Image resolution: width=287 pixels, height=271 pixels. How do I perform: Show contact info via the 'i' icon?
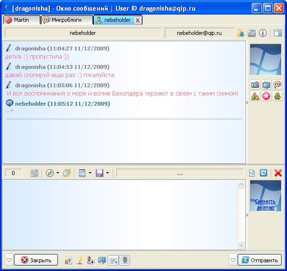click(x=263, y=33)
